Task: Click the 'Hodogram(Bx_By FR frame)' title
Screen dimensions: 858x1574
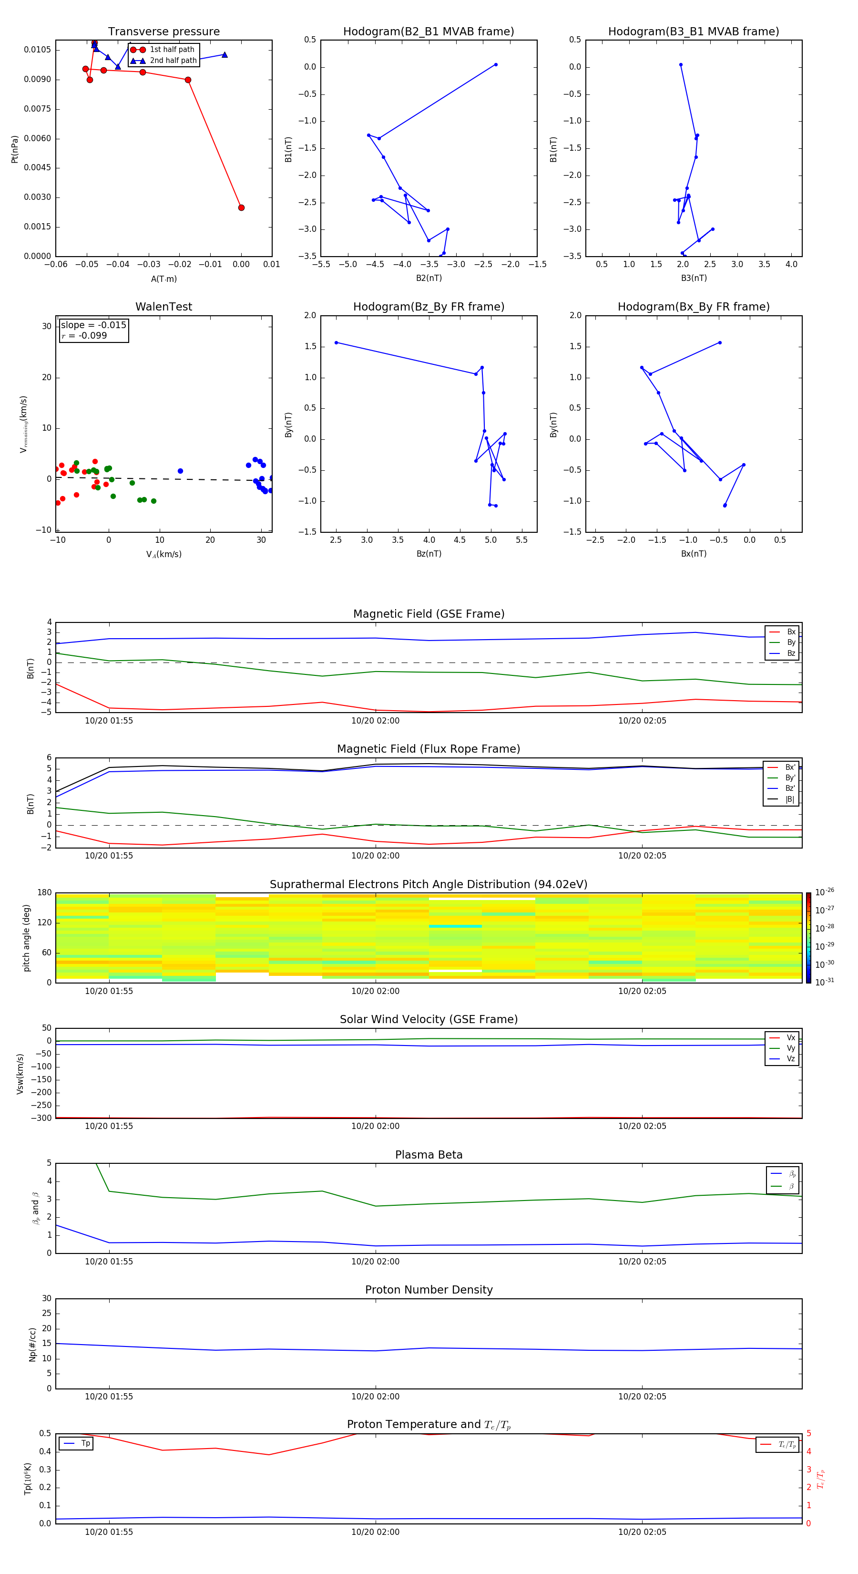Action: pos(694,307)
